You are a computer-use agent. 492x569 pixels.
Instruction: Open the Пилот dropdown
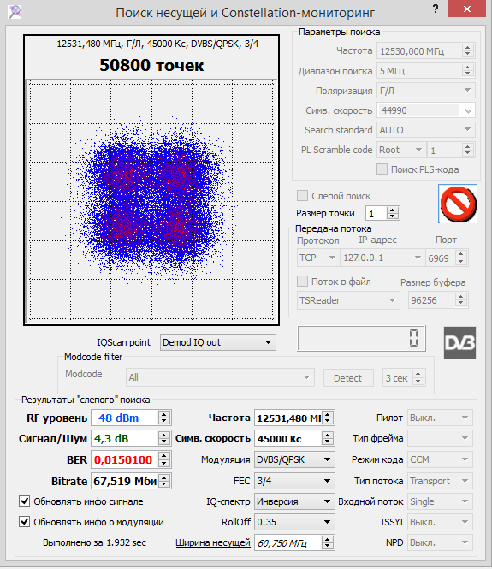(440, 418)
